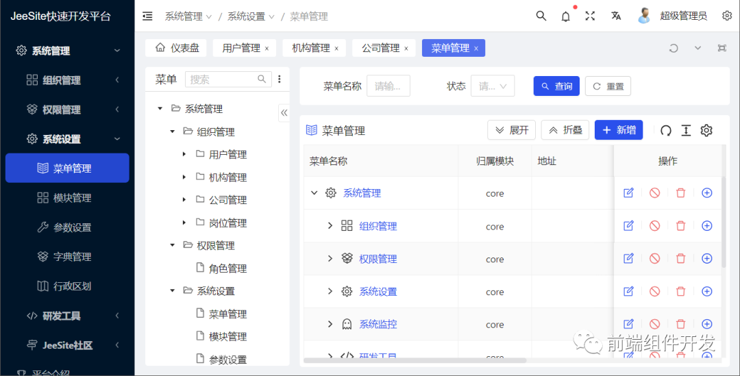The image size is (740, 376).
Task: Collapse 权限管理 node in the menu tree
Action: (x=172, y=245)
